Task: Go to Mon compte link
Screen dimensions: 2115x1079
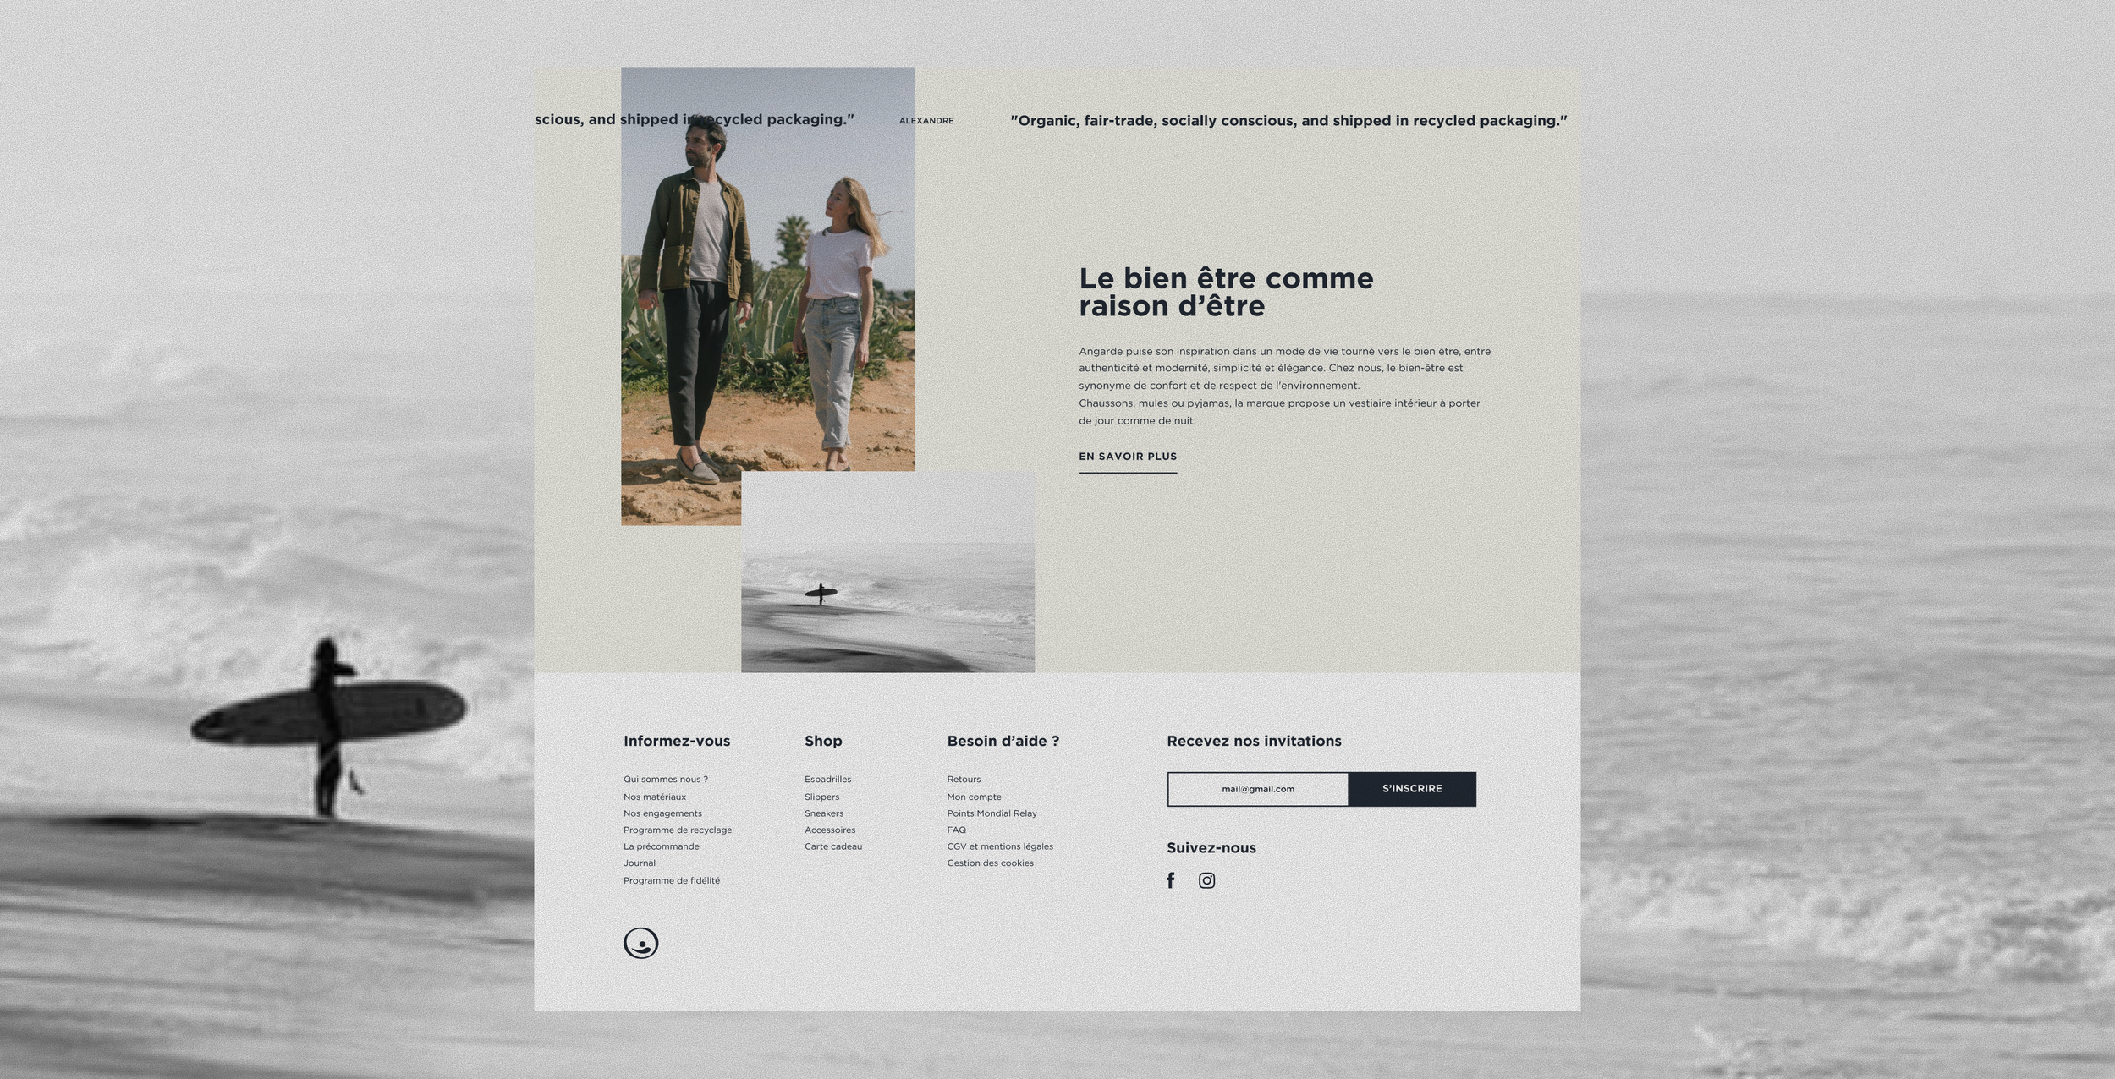Action: point(974,797)
